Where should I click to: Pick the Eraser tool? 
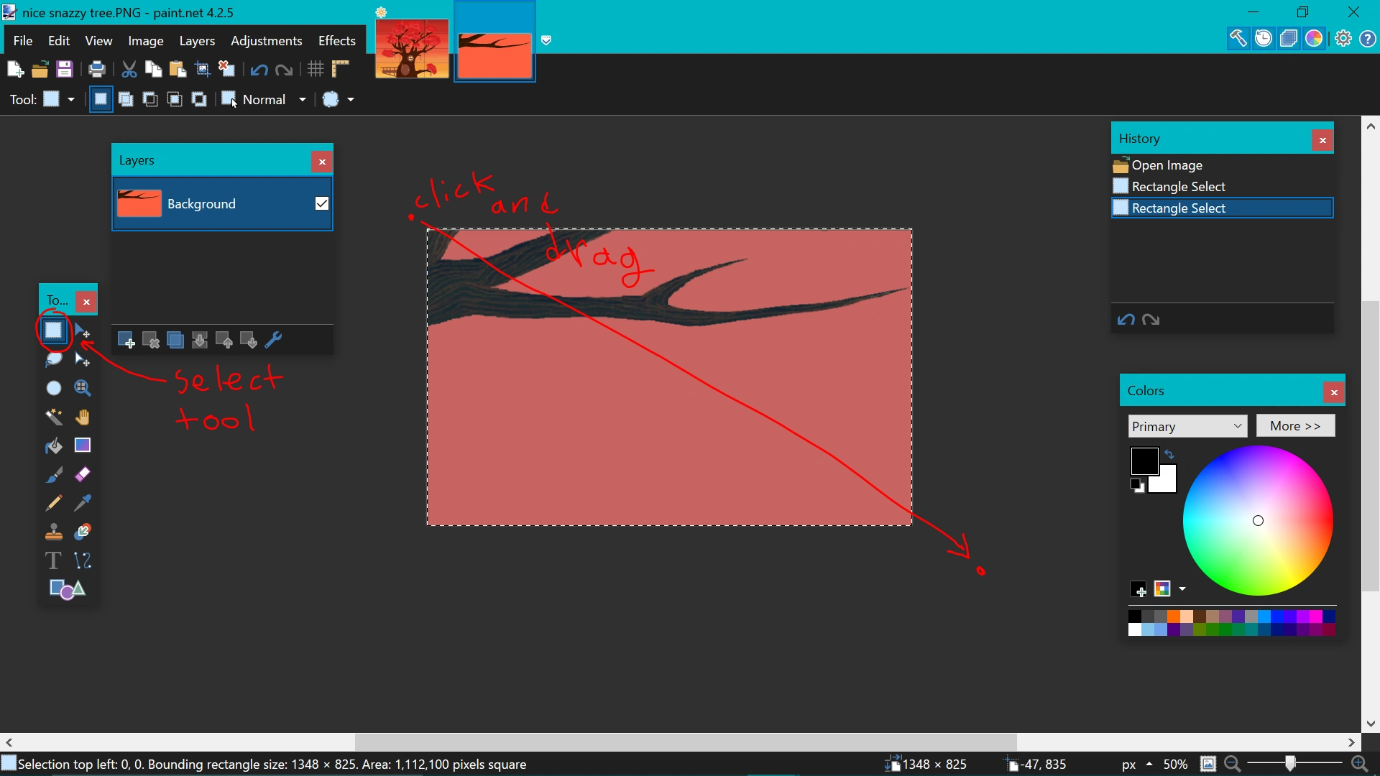click(x=83, y=475)
